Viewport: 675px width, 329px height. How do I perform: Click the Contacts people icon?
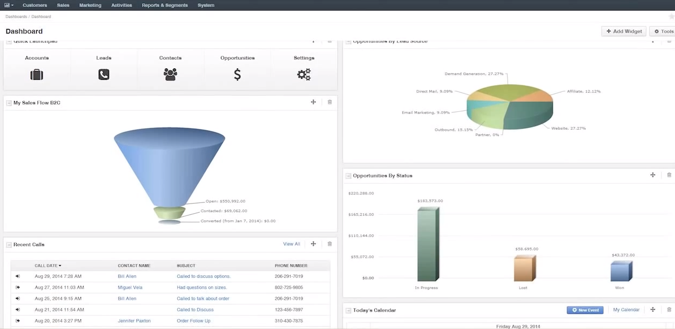(170, 75)
